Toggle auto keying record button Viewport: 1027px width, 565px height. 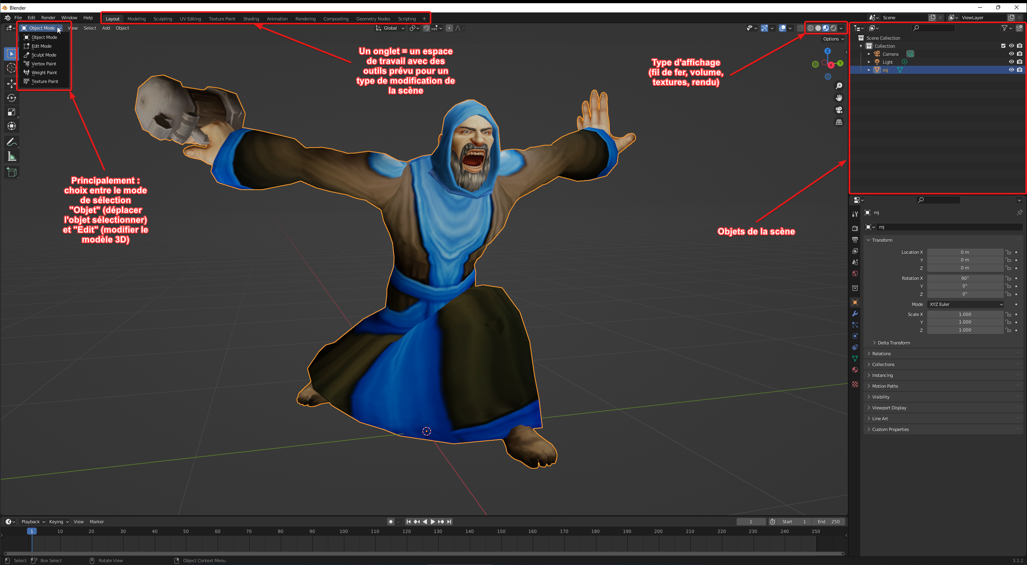click(391, 522)
